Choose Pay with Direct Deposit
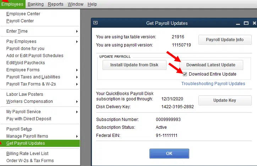This screenshot has width=257, height=166. point(40,119)
